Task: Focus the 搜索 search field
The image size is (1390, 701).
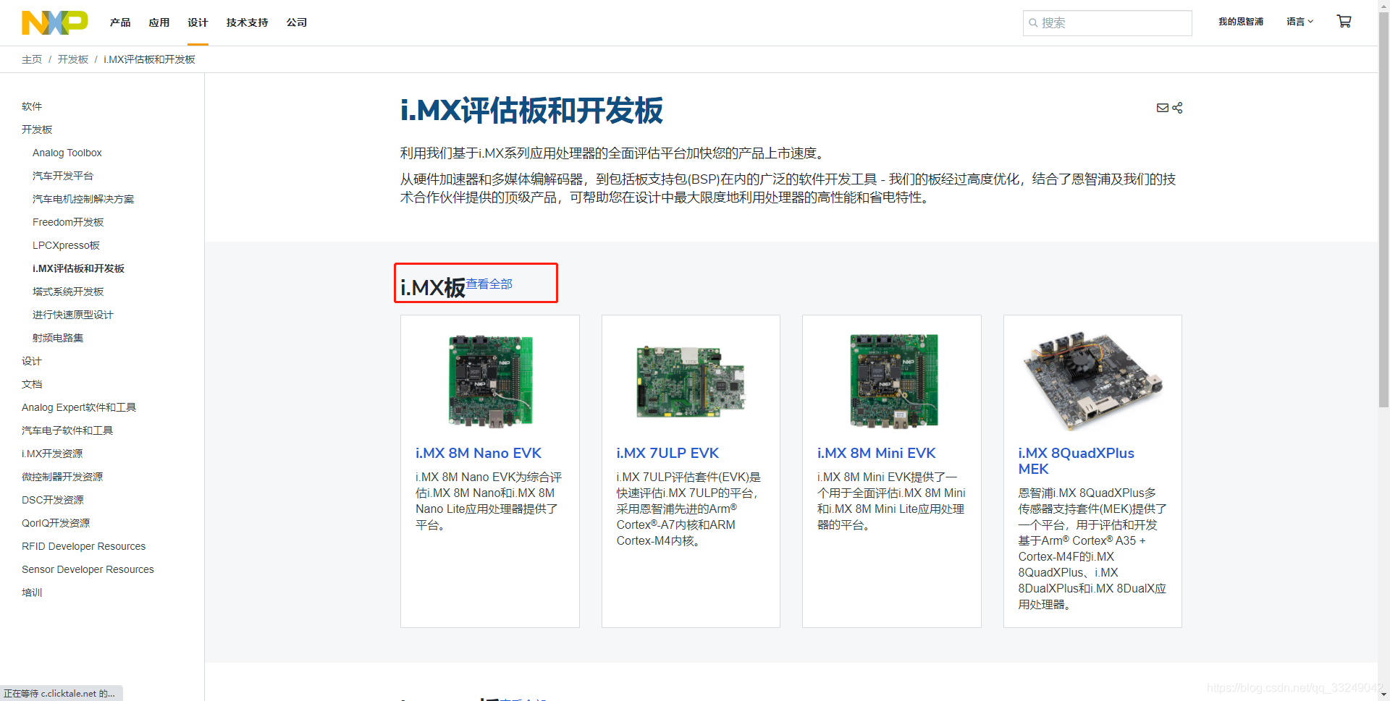Action: [1108, 23]
